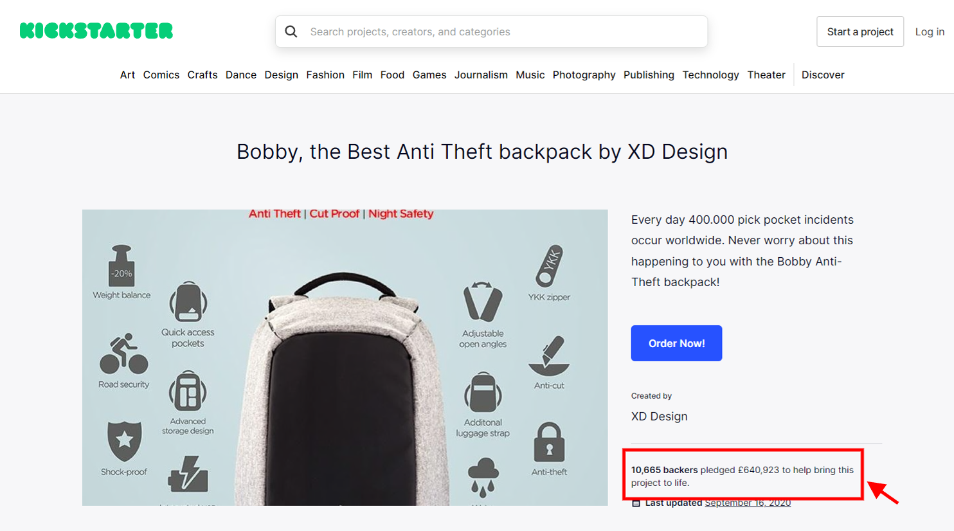The width and height of the screenshot is (954, 531).
Task: Click the calendar icon beside Last updated
Action: point(636,503)
